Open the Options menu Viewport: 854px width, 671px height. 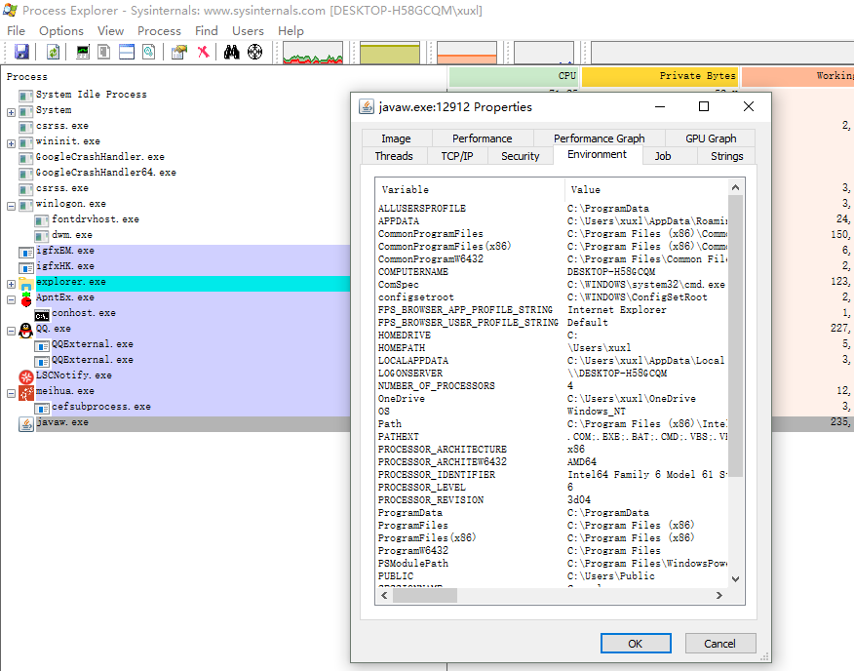[x=60, y=30]
